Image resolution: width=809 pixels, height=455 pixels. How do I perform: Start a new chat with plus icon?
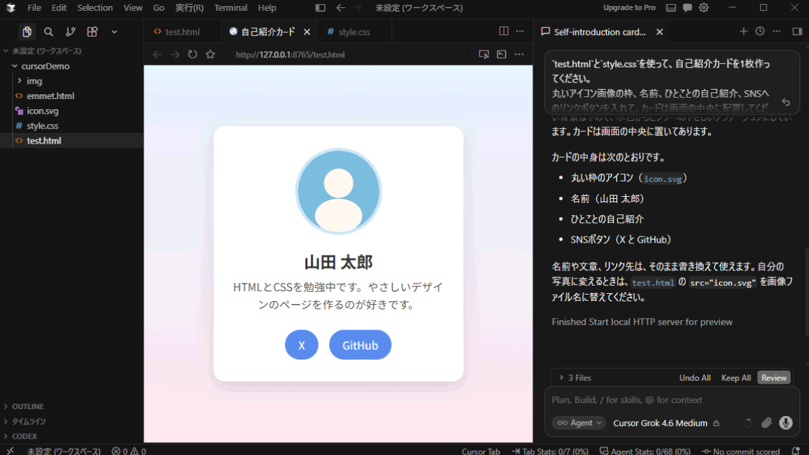[744, 31]
